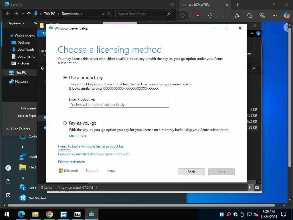Open Get Started app in Start menu
293x220 pixels.
pos(33,198)
